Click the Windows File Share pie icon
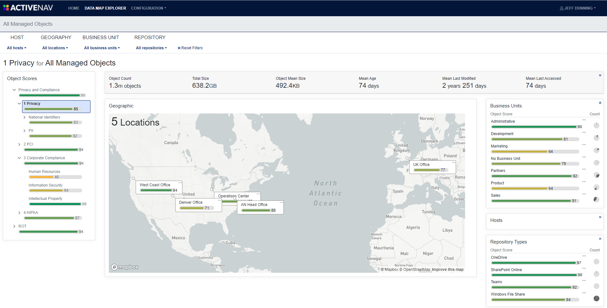The height and width of the screenshot is (308, 607). click(597, 298)
